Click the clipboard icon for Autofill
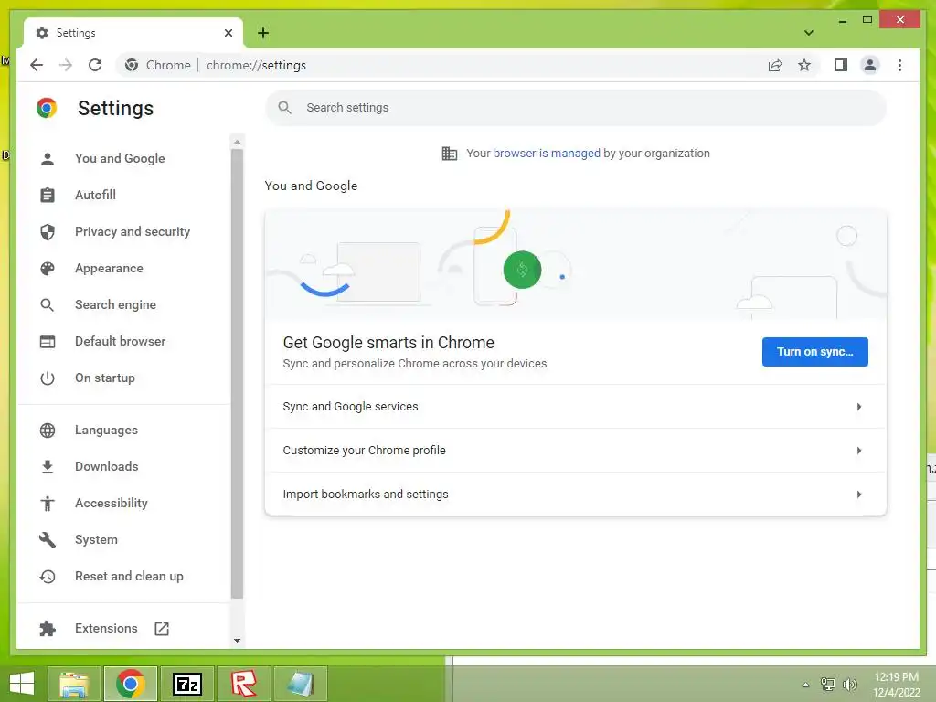 (48, 196)
